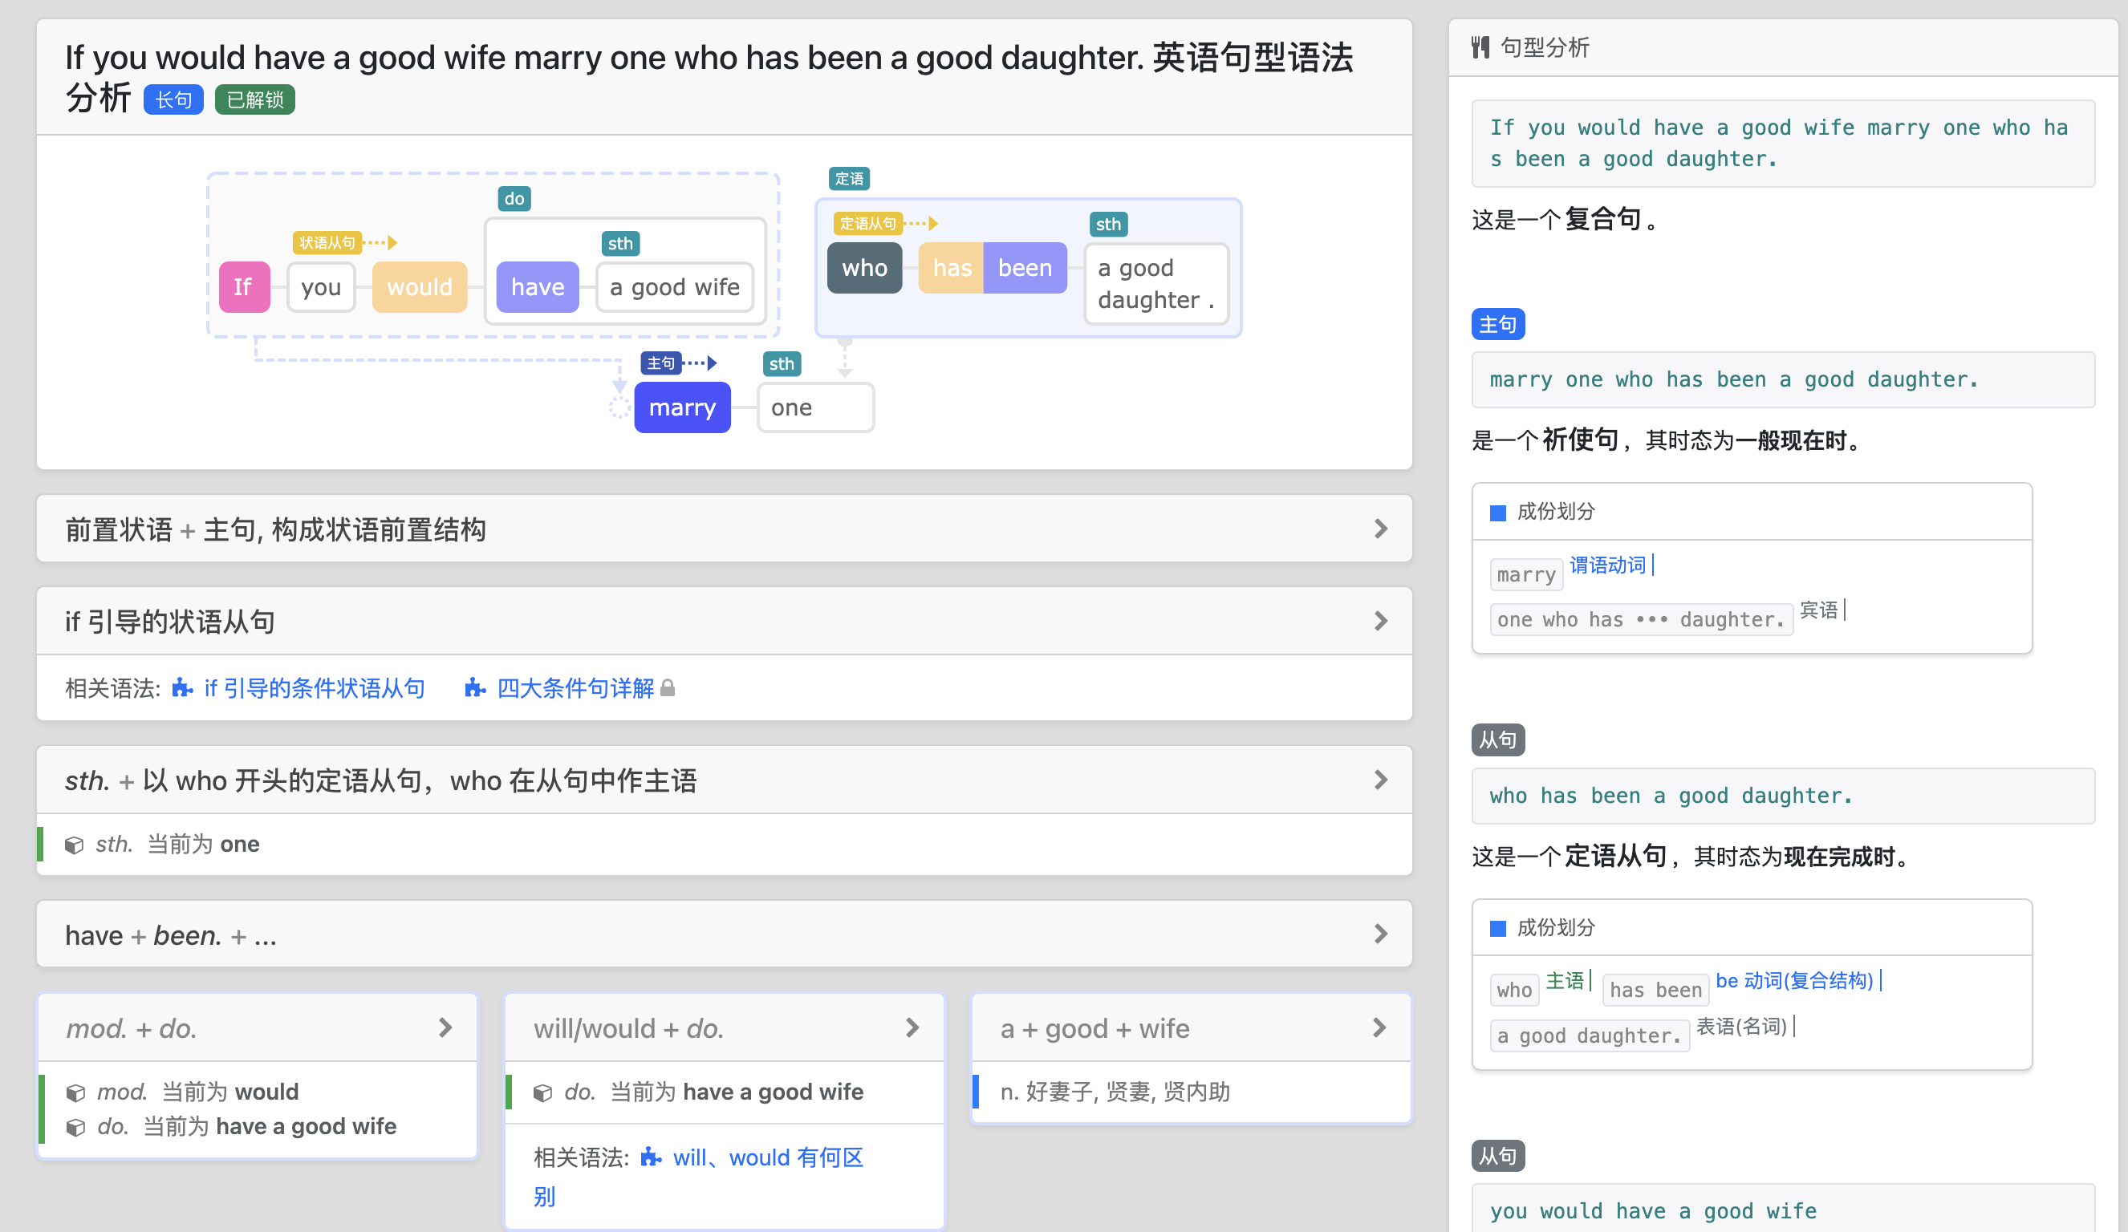Image resolution: width=2128 pixels, height=1232 pixels.
Task: Click the one block in diagram
Action: click(x=816, y=407)
